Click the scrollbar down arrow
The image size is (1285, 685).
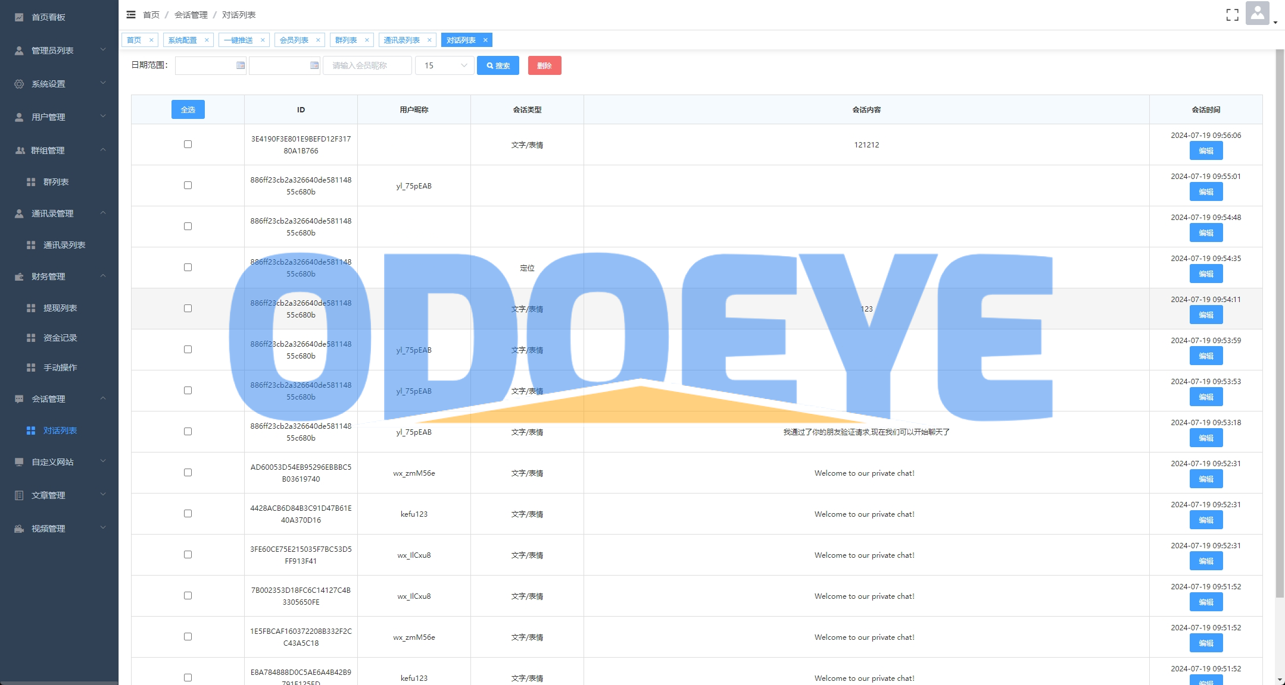coord(1280,680)
